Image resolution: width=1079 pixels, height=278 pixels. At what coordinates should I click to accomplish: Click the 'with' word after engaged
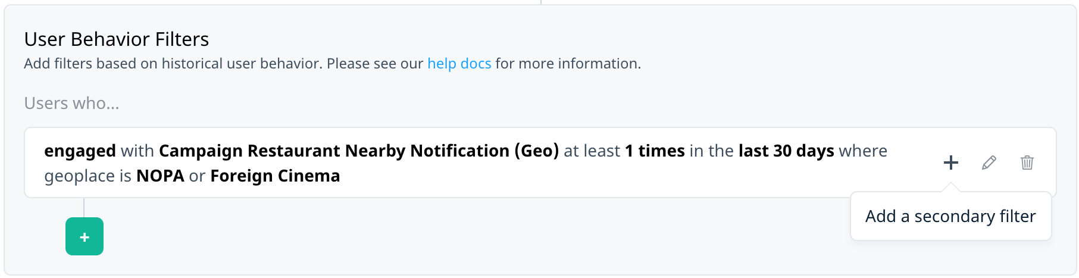click(137, 151)
